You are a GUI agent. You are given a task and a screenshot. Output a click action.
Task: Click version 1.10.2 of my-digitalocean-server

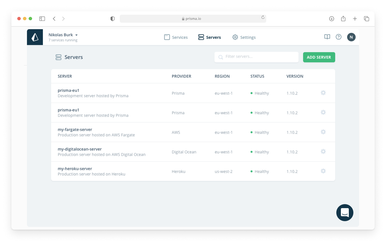pos(292,152)
